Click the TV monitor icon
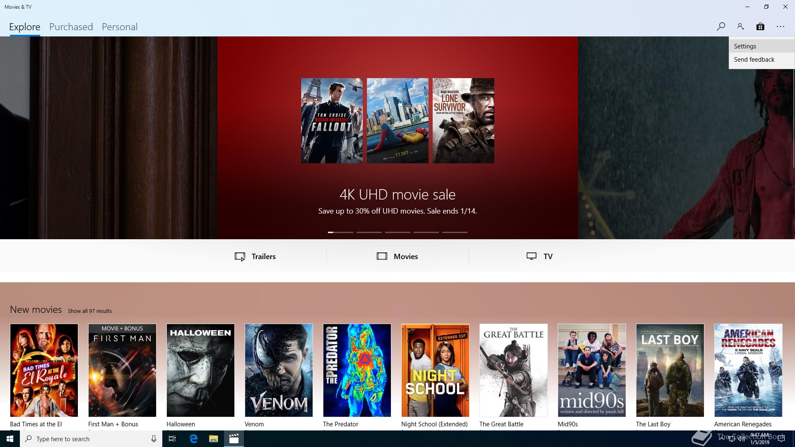The height and width of the screenshot is (447, 795). click(x=531, y=256)
